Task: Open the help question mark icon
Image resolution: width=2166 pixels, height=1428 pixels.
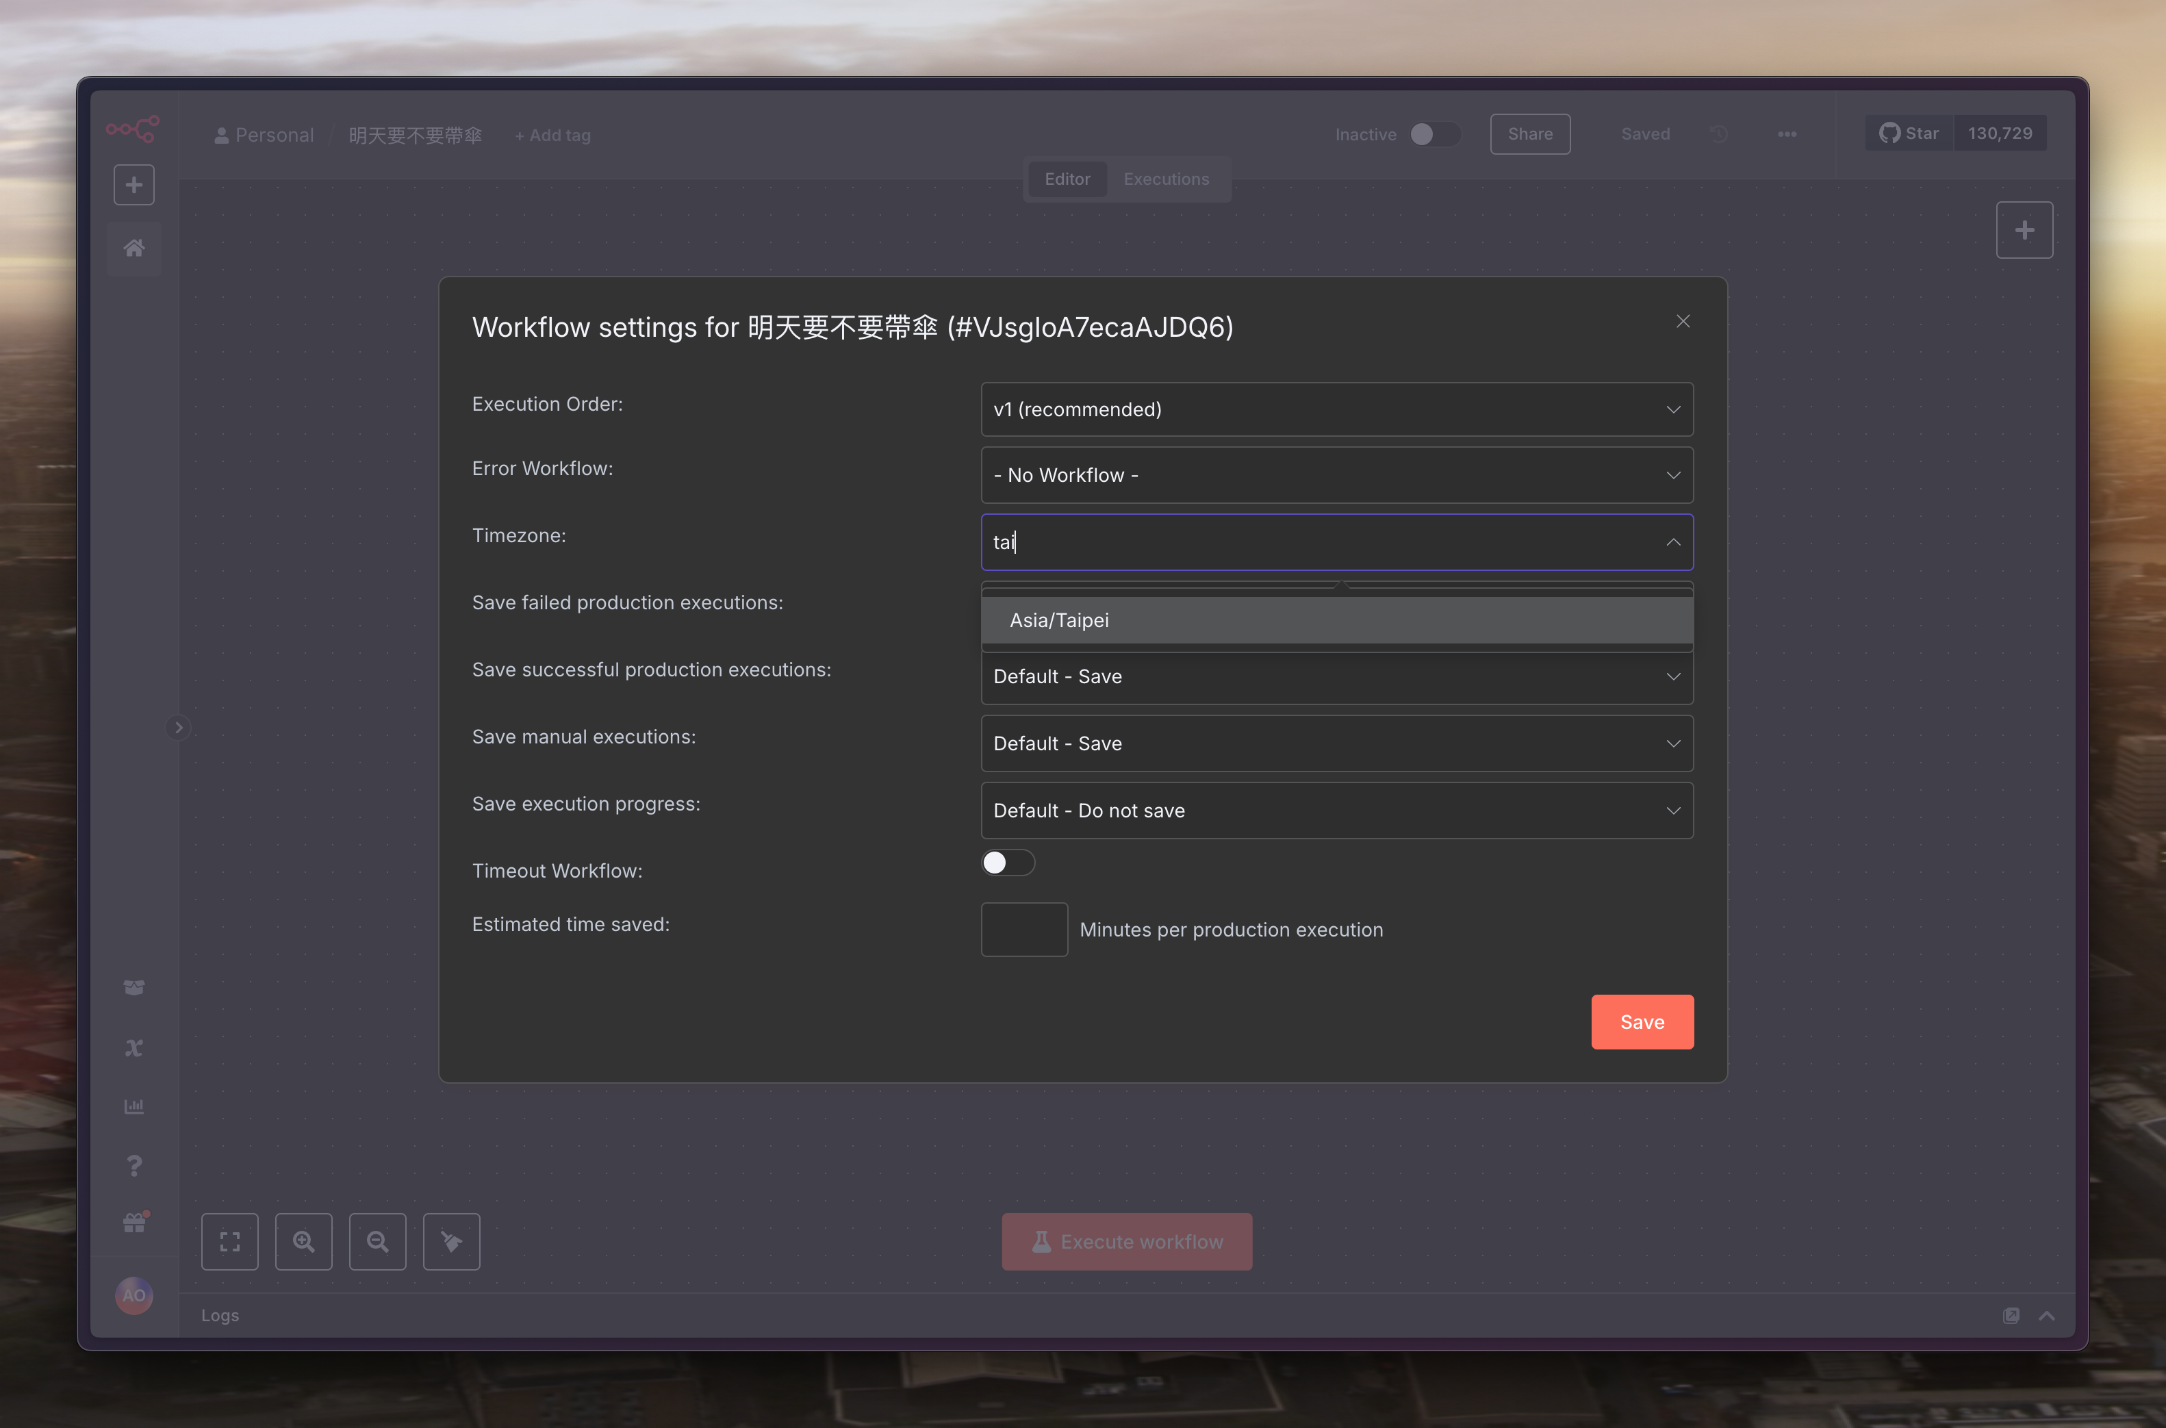Action: tap(134, 1166)
